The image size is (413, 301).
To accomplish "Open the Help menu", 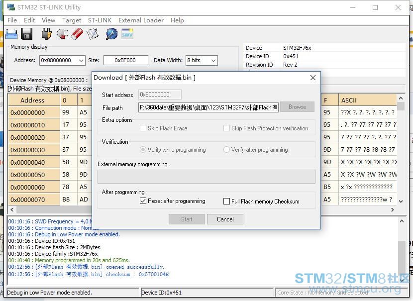I will [x=177, y=20].
